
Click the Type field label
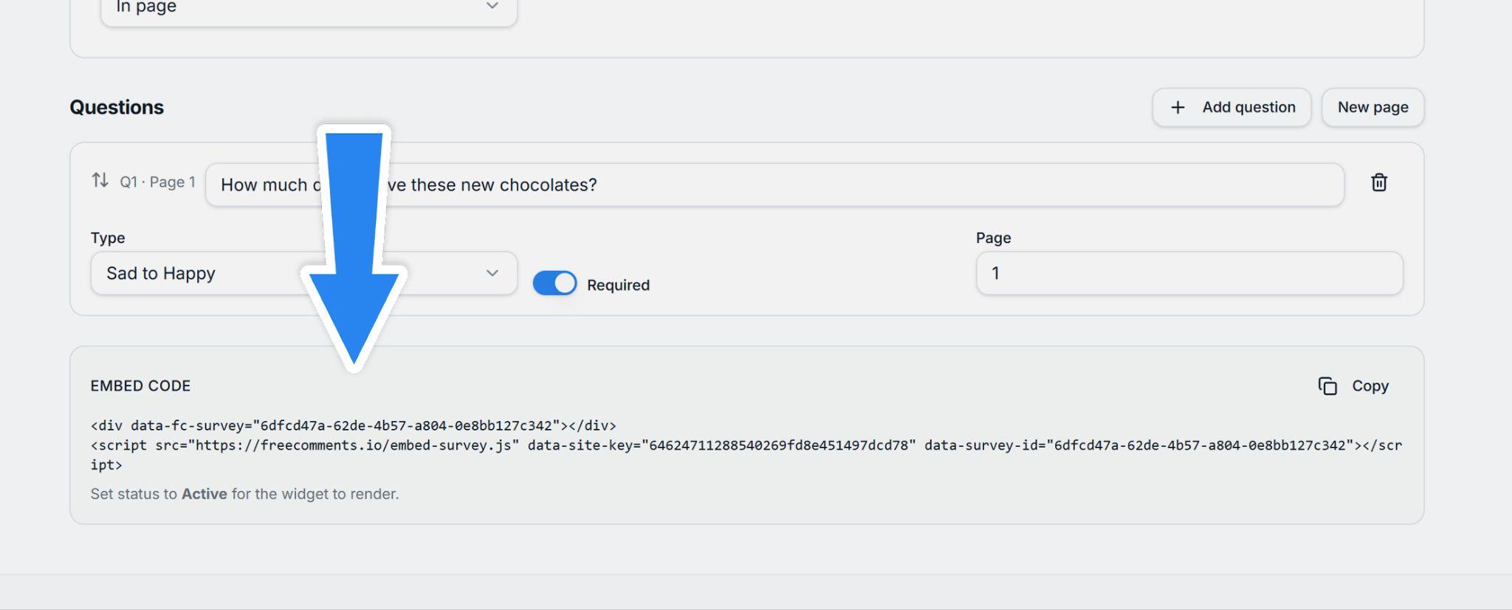pyautogui.click(x=108, y=238)
